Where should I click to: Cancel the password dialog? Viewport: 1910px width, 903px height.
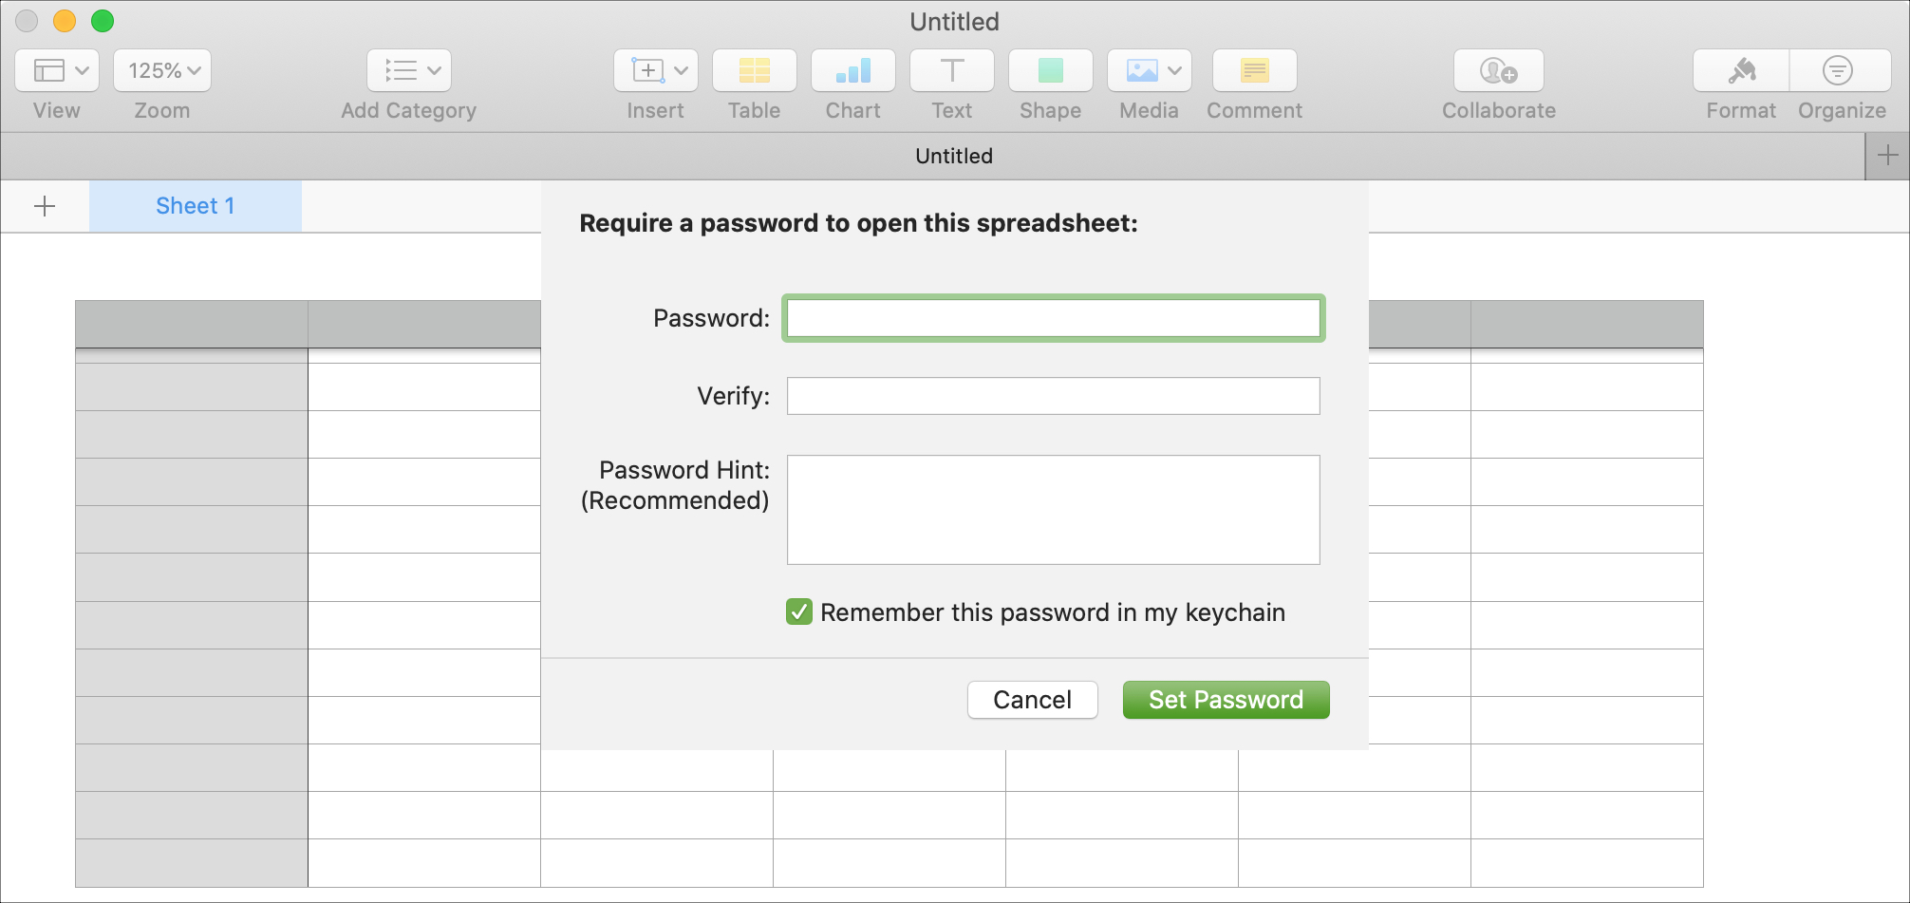tap(1032, 700)
